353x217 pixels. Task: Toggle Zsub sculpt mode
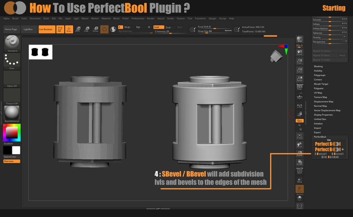pos(168,27)
